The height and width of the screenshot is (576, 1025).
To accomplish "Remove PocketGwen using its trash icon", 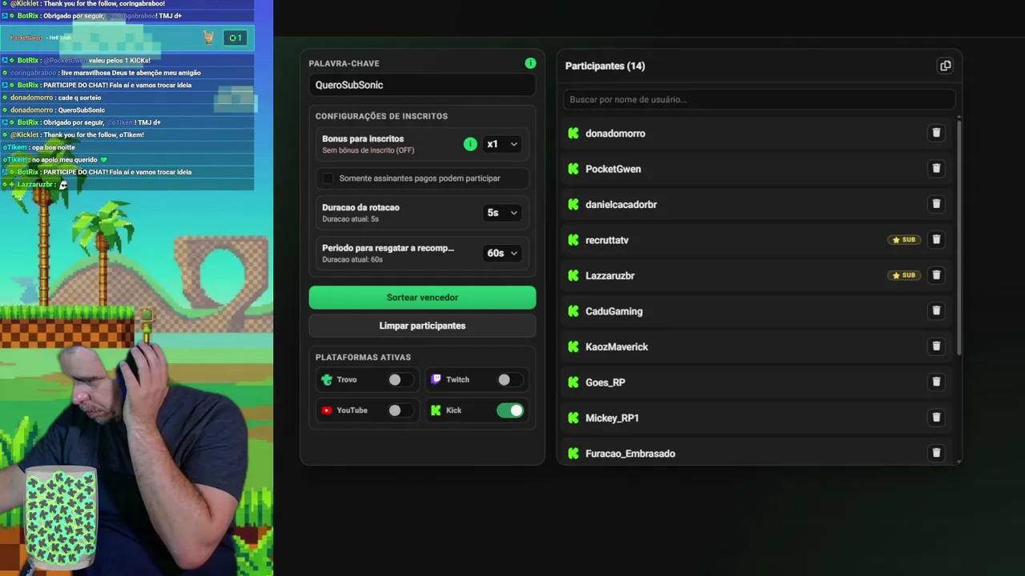I will click(x=936, y=169).
